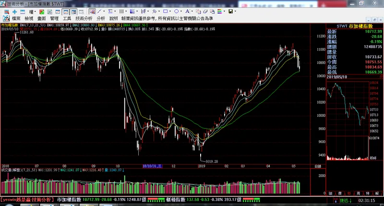Click the copy drawing objects icon
The width and height of the screenshot is (384, 206).
point(198,11)
